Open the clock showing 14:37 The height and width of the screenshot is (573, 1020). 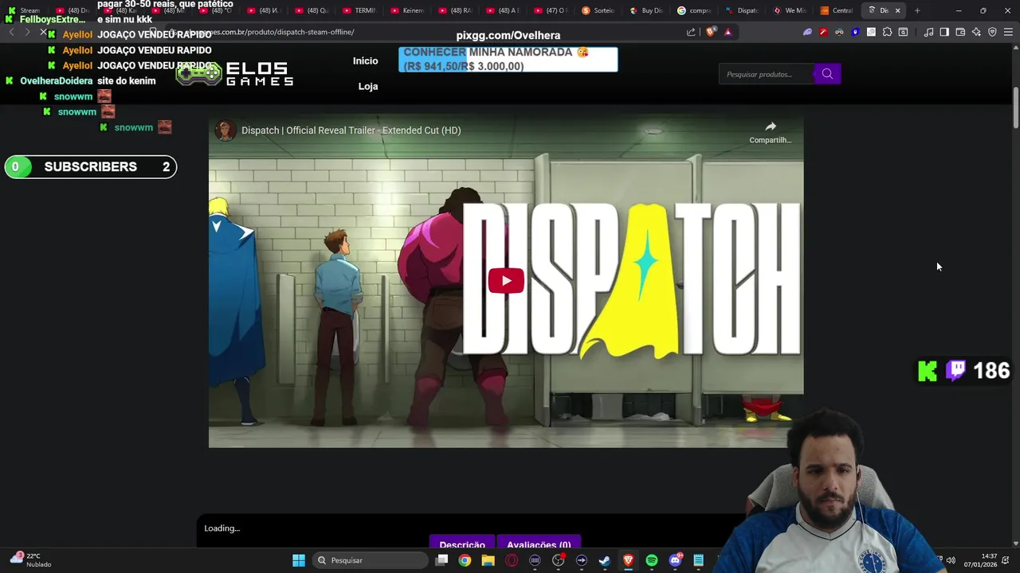(981, 560)
